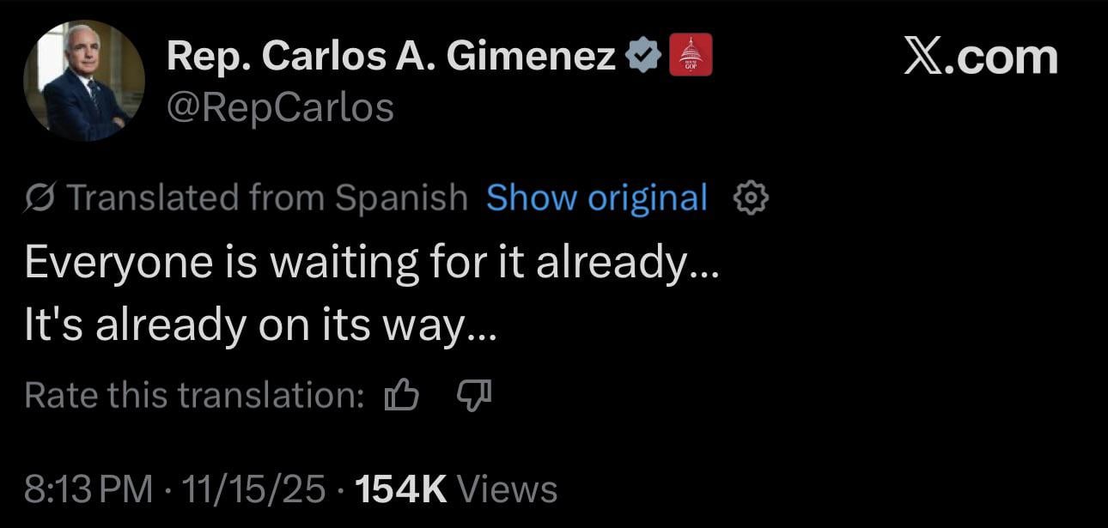Open the @RepCarlos handle
The width and height of the screenshot is (1108, 528).
tap(280, 107)
